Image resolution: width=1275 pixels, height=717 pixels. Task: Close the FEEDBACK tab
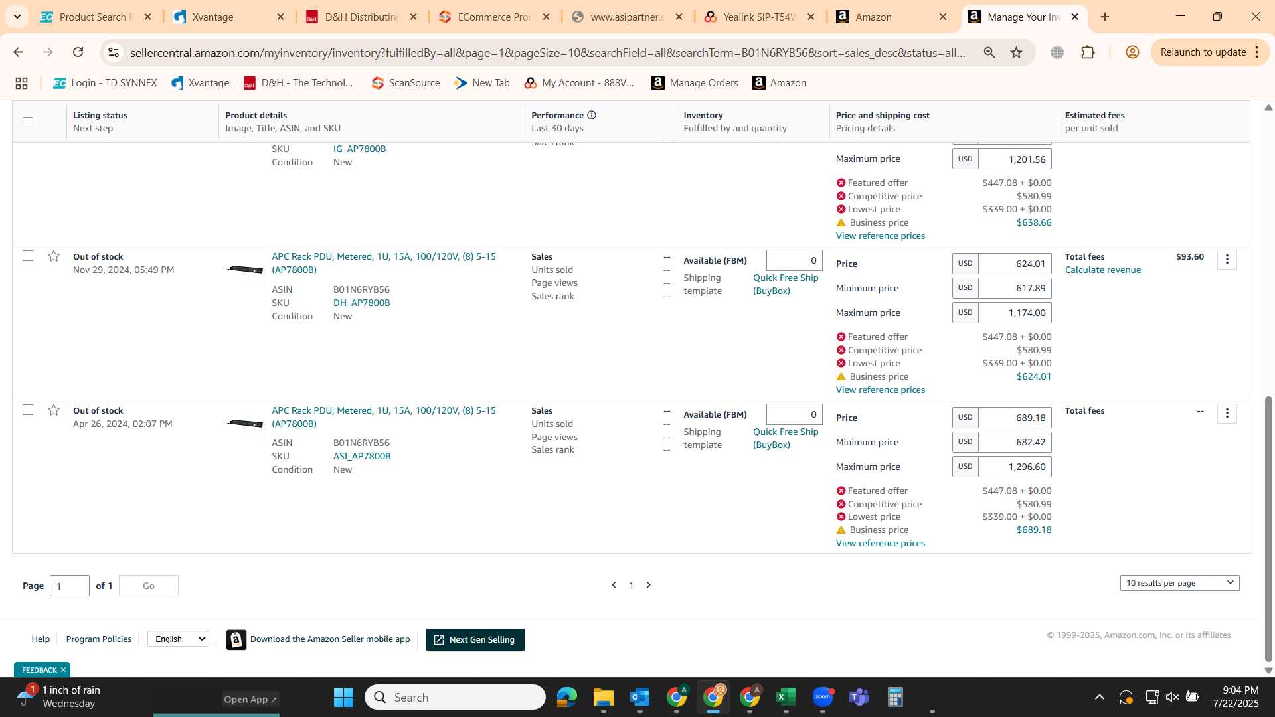(64, 670)
